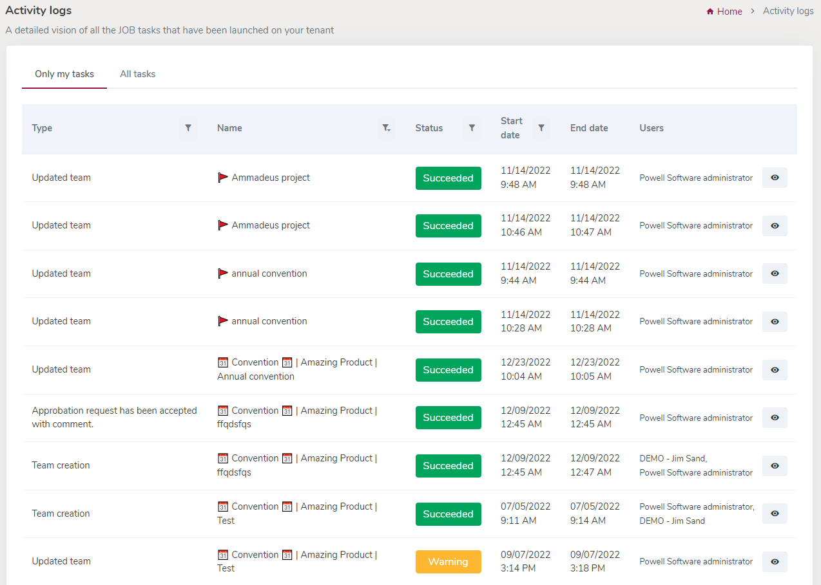Click the Type column header

42,128
